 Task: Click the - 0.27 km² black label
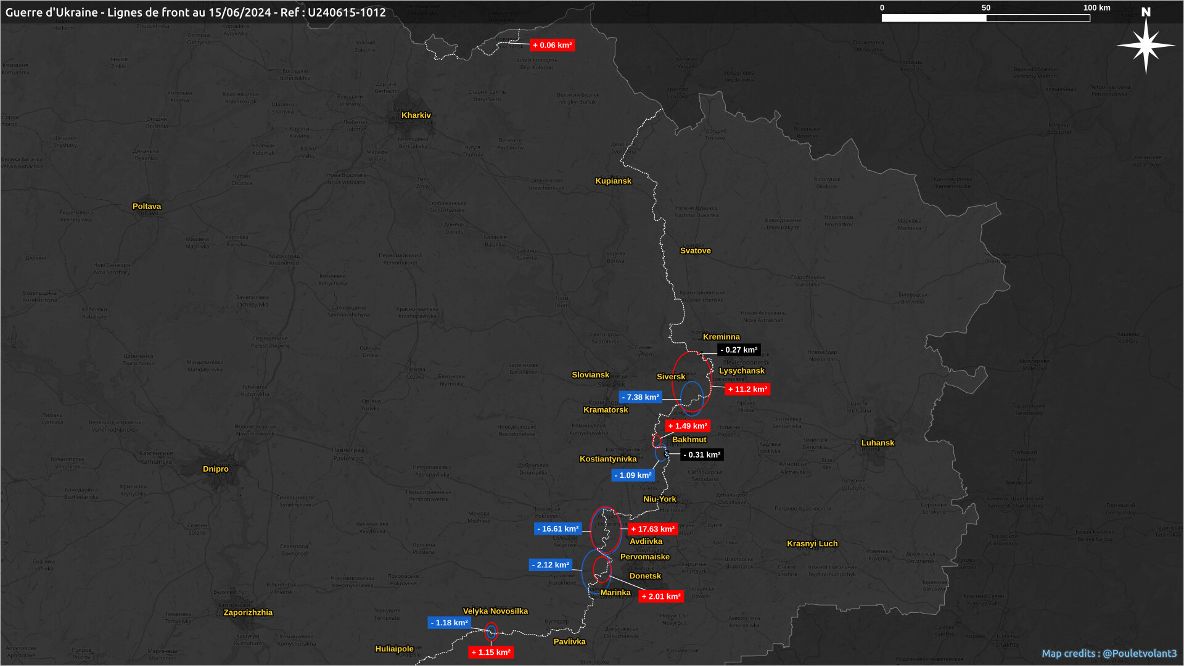[739, 350]
